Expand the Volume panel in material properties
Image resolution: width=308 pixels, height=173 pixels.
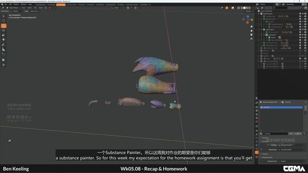[x=265, y=154]
